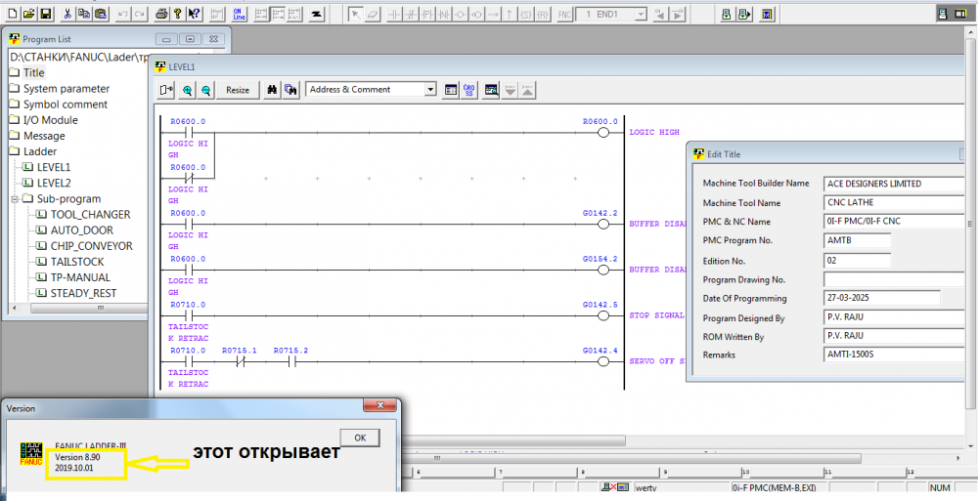Choose the selection arrow tool
Screen dimensions: 978x501
(x=355, y=13)
